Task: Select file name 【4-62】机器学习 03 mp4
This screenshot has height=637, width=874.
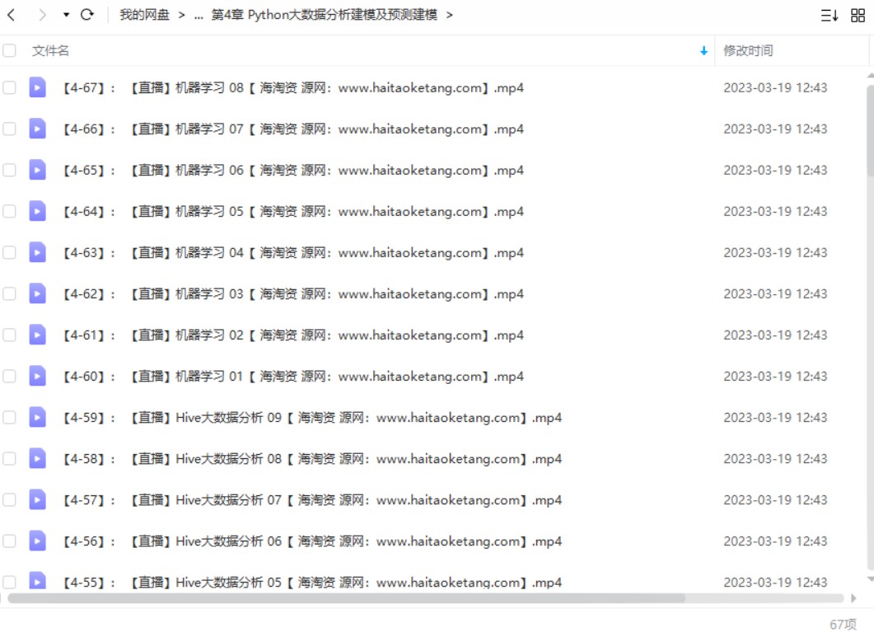Action: [x=292, y=294]
